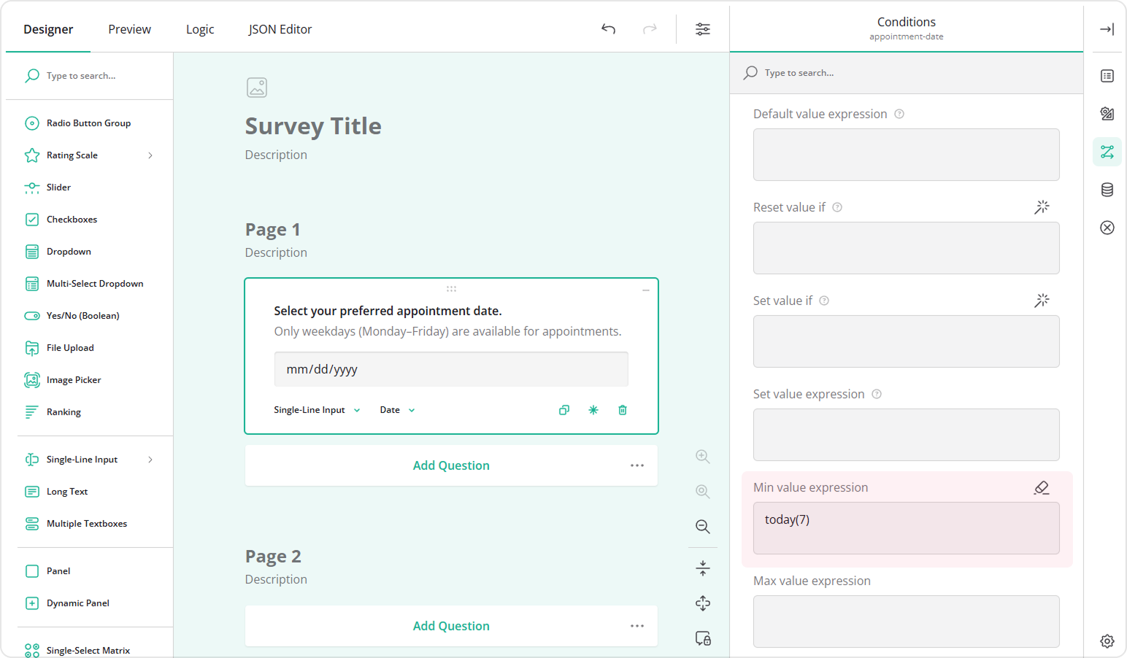
Task: Open the Data section icon in sidebar
Action: (x=1107, y=190)
